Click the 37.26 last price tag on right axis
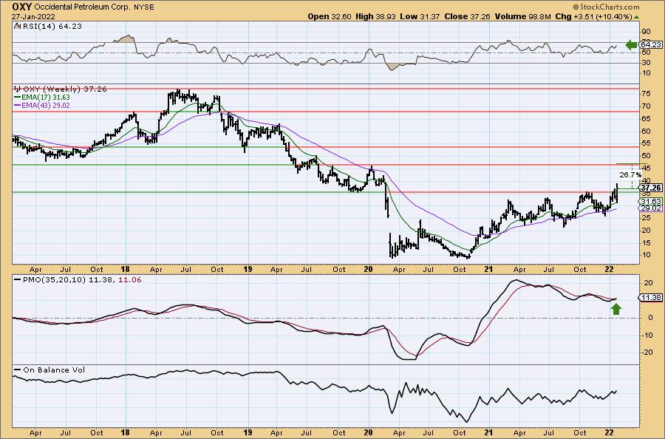The width and height of the screenshot is (665, 439). tap(651, 188)
